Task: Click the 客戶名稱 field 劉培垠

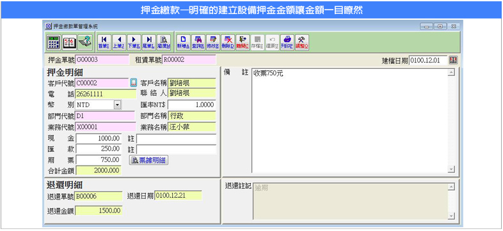Action: pos(192,83)
